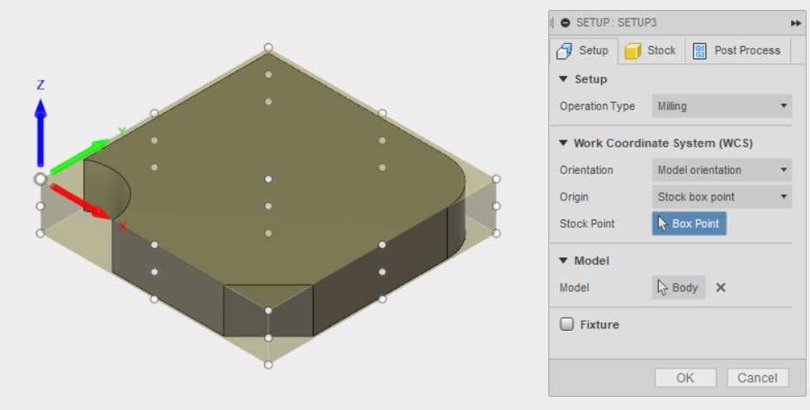Clear the Model selection with X
This screenshot has width=810, height=410.
tap(721, 288)
